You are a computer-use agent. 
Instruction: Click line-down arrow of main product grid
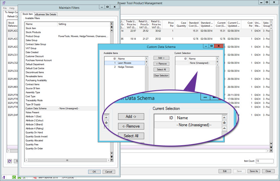271,144
